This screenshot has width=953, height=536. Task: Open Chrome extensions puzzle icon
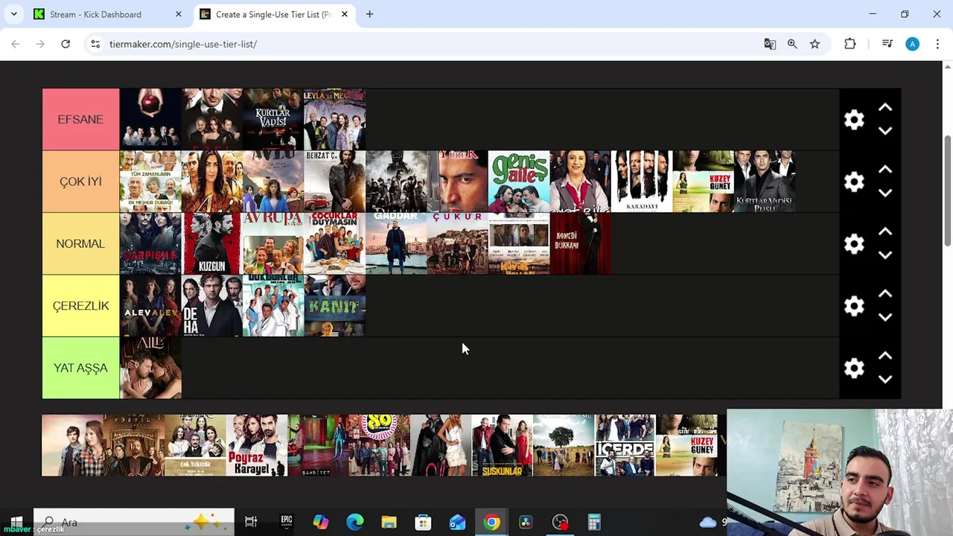pyautogui.click(x=850, y=44)
